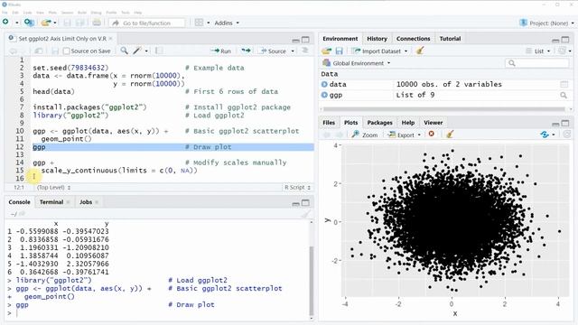This screenshot has width=578, height=325.
Task: Switch to the Help tab
Action: click(407, 123)
